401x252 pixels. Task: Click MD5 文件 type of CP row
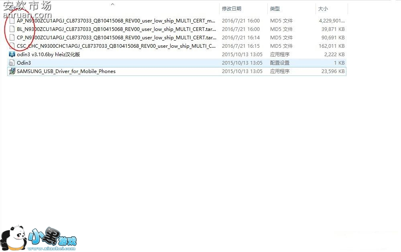pos(281,38)
